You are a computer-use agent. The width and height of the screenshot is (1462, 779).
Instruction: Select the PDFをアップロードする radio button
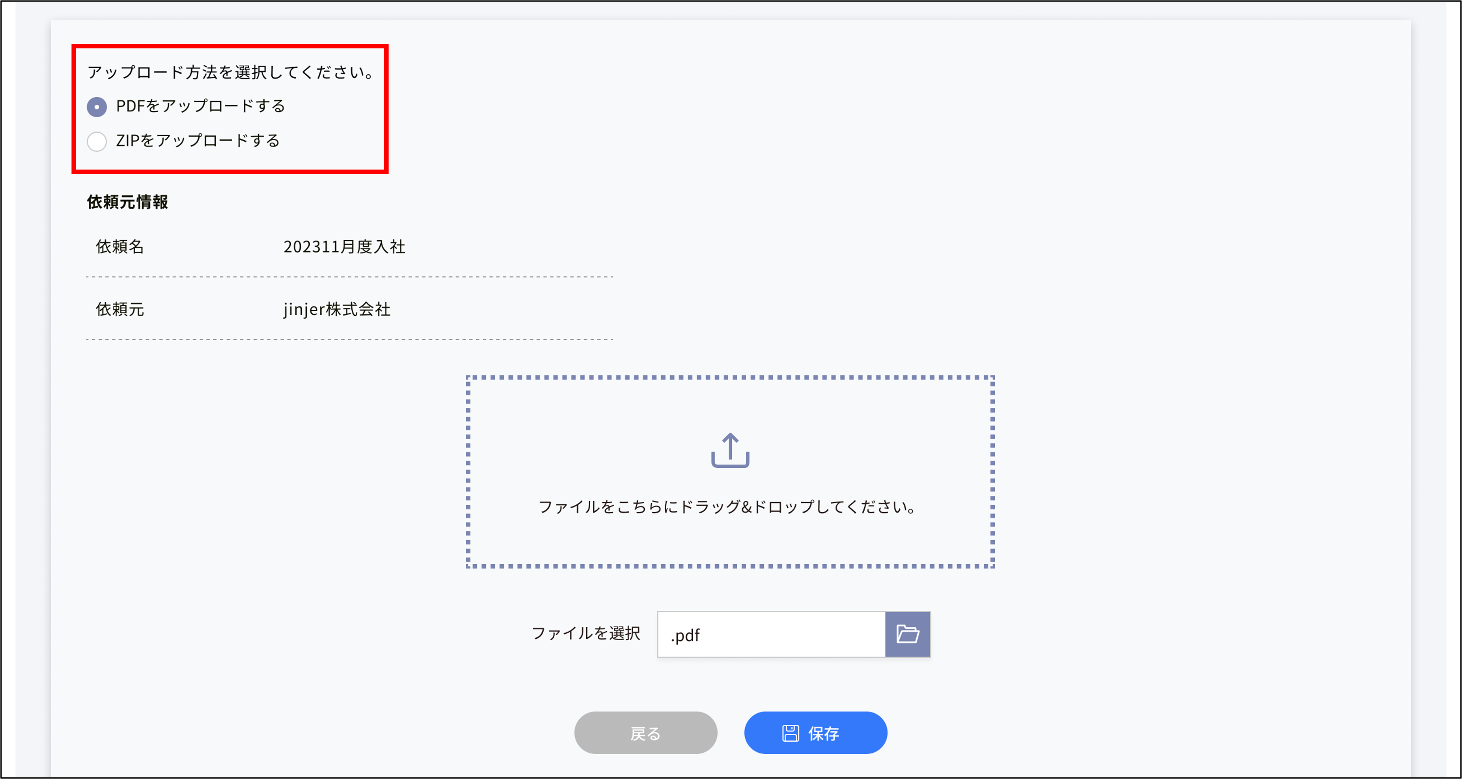point(97,107)
